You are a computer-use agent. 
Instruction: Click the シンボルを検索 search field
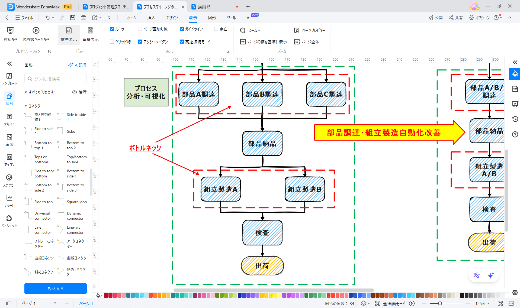pyautogui.click(x=56, y=79)
